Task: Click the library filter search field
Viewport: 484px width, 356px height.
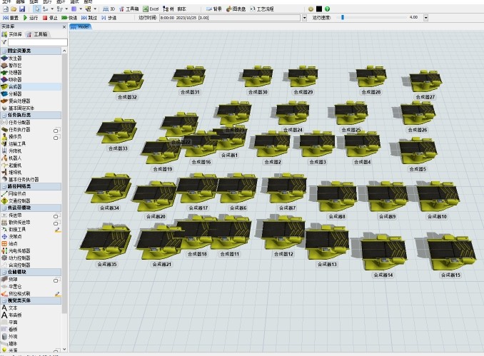Action: click(x=37, y=42)
